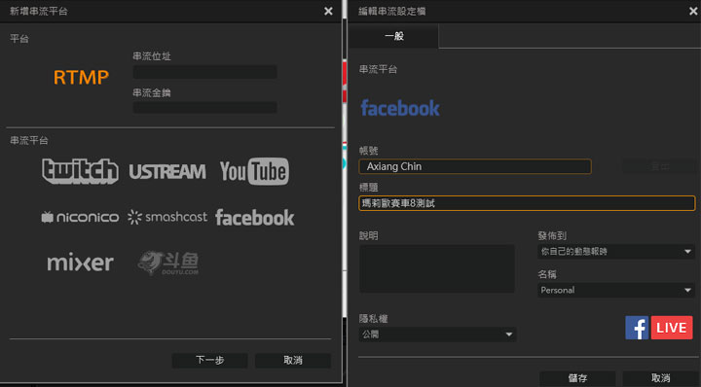This screenshot has height=387, width=701.
Task: Open the 發佈到 publish destination dropdown
Action: (x=616, y=252)
